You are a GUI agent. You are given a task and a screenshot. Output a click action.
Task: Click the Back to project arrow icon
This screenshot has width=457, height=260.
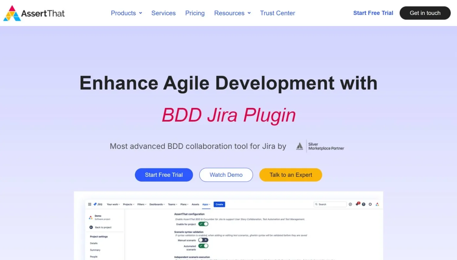(91, 227)
